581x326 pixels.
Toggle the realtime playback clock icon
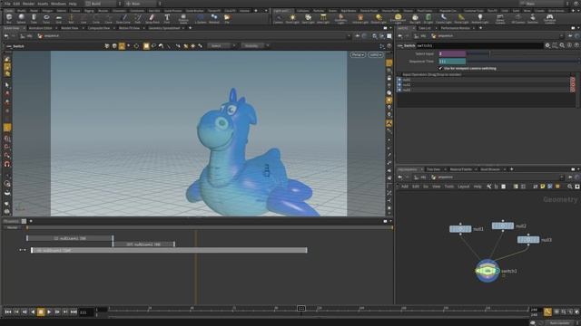click(547, 312)
